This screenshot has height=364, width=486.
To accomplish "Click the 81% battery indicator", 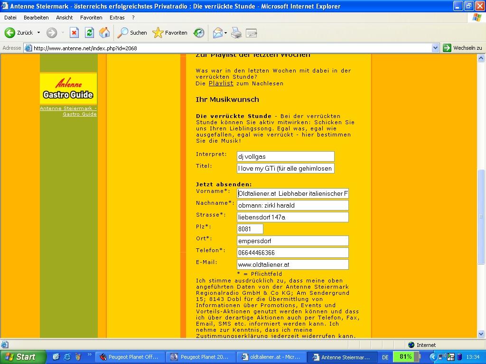I will point(406,357).
